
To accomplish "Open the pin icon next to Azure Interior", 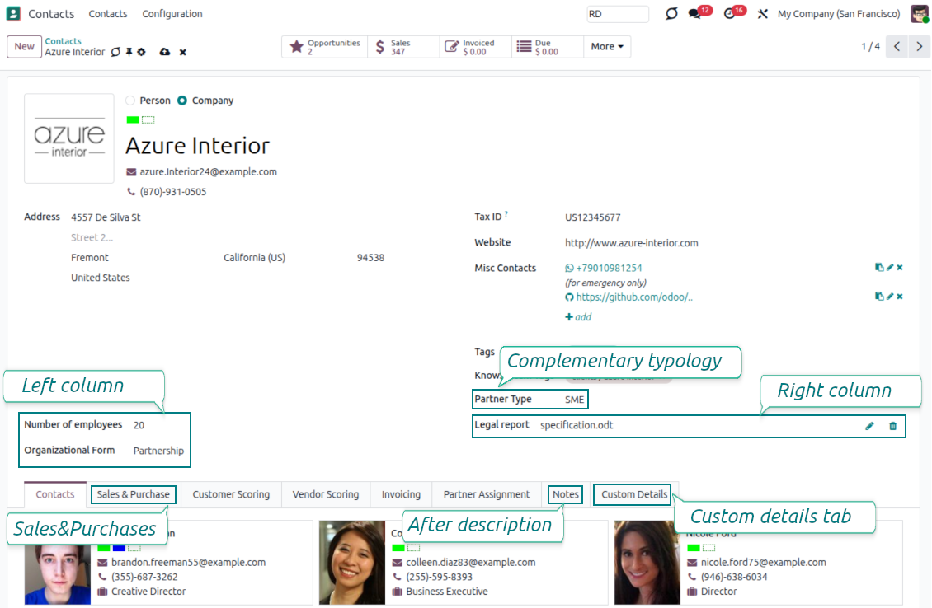I will [x=129, y=52].
